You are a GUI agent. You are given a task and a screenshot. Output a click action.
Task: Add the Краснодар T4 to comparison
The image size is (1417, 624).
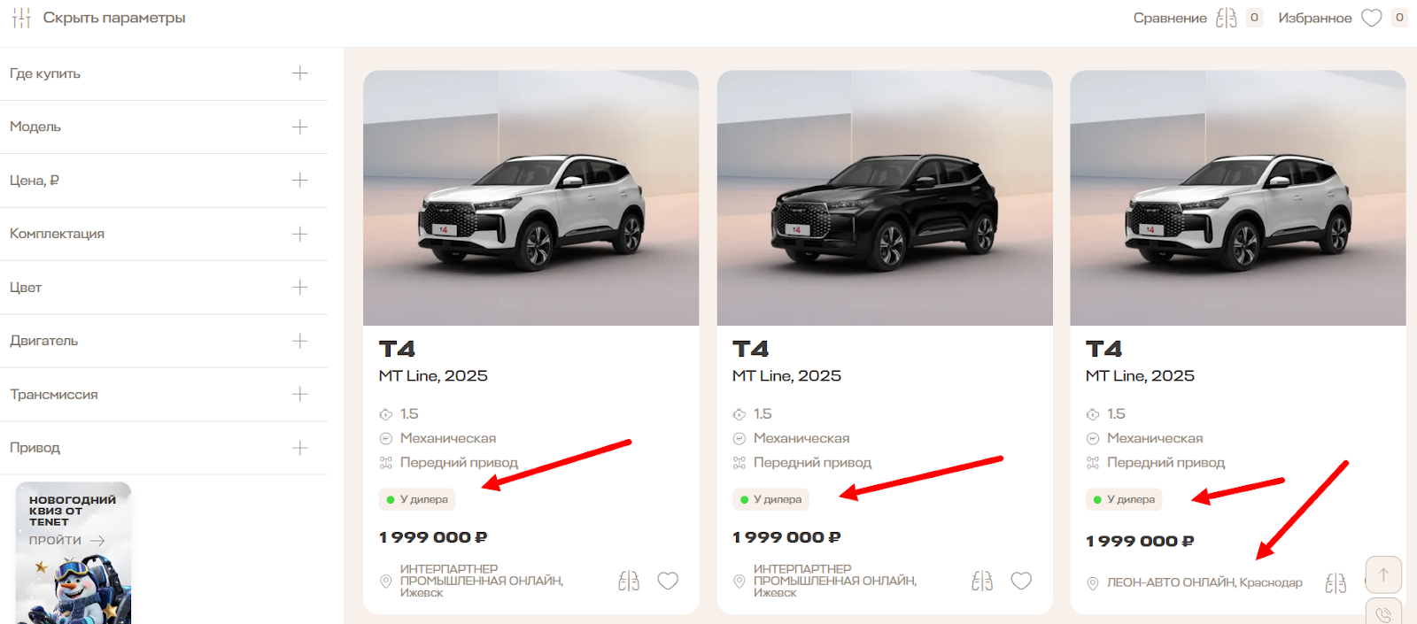tap(1336, 583)
